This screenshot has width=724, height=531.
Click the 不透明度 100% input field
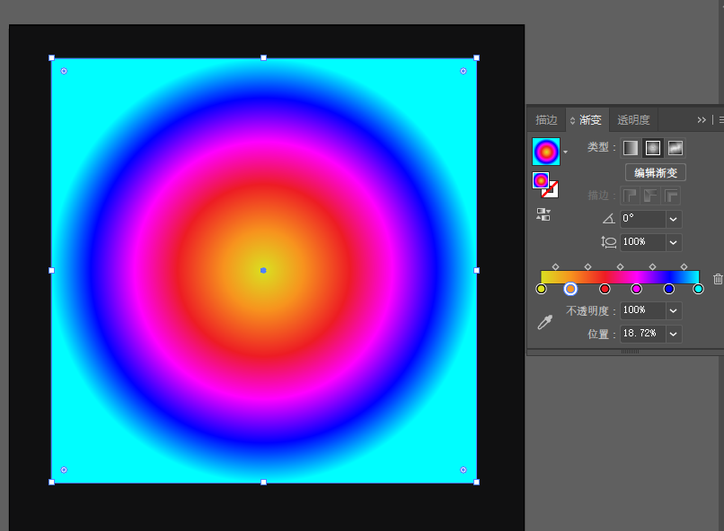[x=643, y=310]
